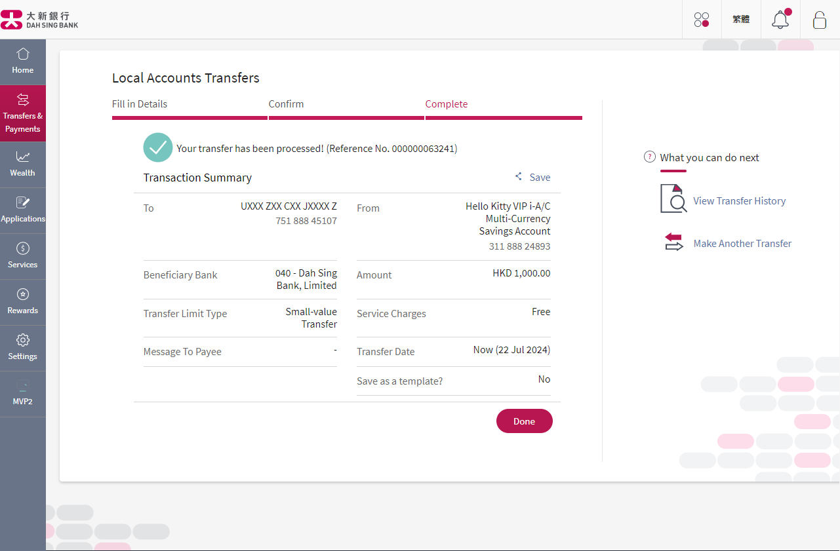This screenshot has height=551, width=840.
Task: Click the Save as a template value No
Action: (x=544, y=379)
